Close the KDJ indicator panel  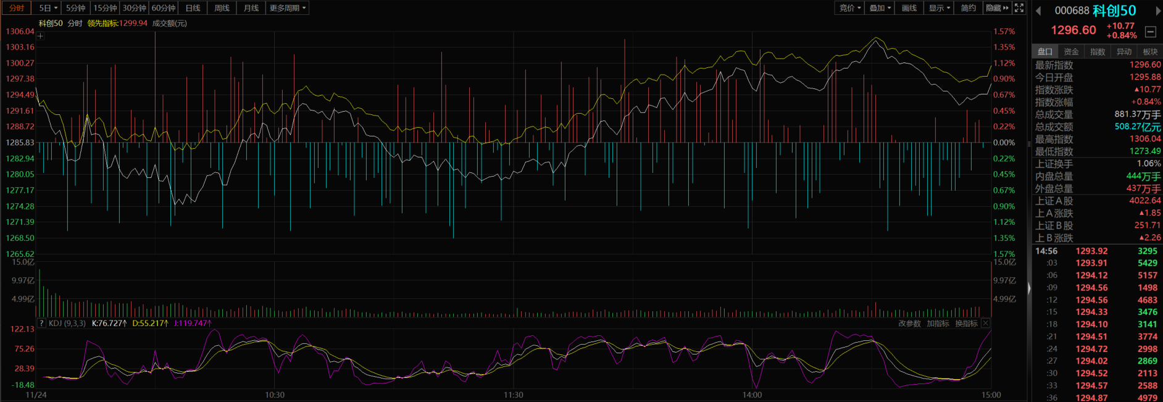click(x=985, y=323)
